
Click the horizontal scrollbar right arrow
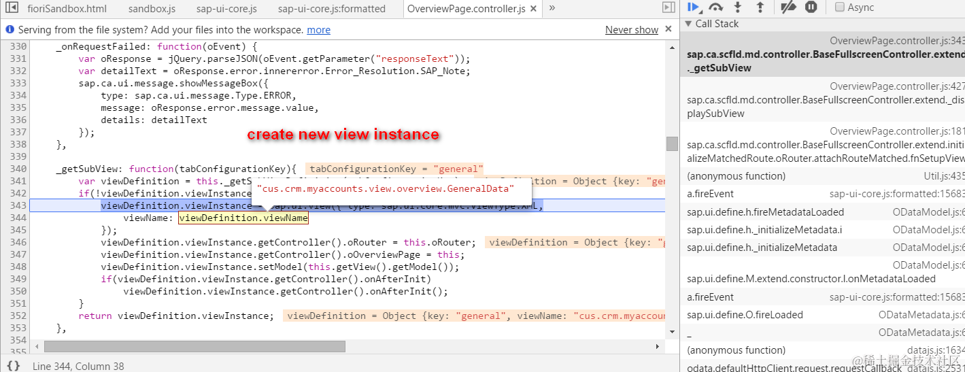(x=659, y=347)
